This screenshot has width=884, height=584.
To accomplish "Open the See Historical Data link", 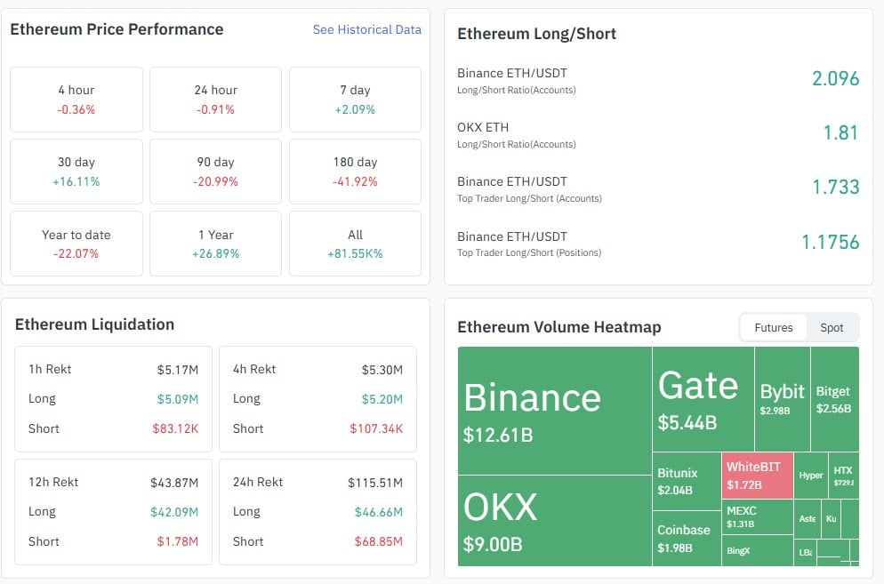I will [x=366, y=29].
